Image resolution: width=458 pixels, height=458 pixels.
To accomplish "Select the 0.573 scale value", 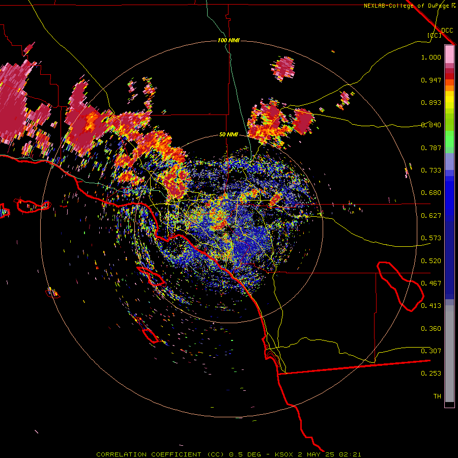I will click(x=431, y=238).
